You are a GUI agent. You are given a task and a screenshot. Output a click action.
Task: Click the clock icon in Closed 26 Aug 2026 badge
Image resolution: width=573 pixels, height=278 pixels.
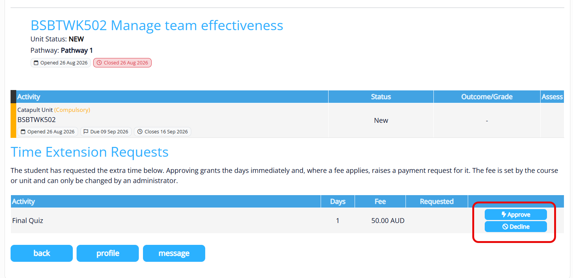pyautogui.click(x=99, y=63)
